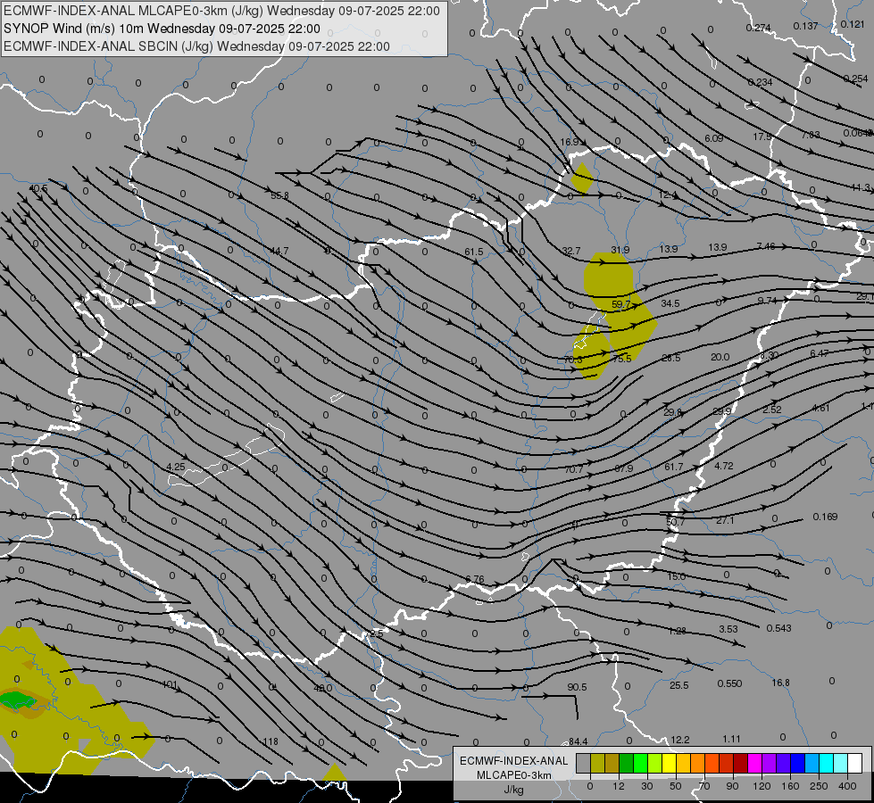Screen dimensions: 874x803
Task: Select the map value 61.5
Action: pyautogui.click(x=474, y=252)
